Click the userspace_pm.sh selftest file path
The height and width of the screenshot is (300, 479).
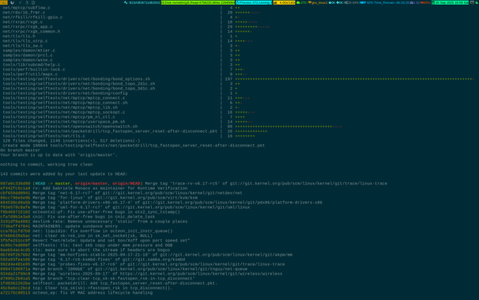pos(64,122)
